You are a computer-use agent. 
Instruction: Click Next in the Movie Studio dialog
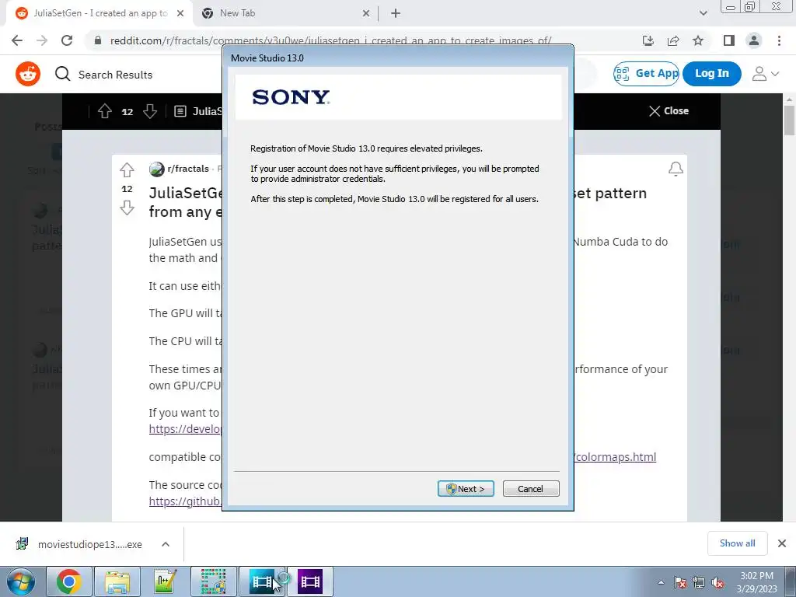(x=466, y=488)
